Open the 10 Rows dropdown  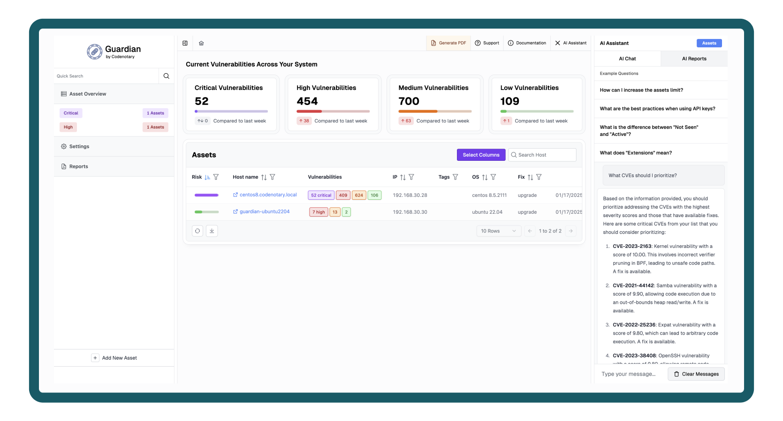point(499,231)
